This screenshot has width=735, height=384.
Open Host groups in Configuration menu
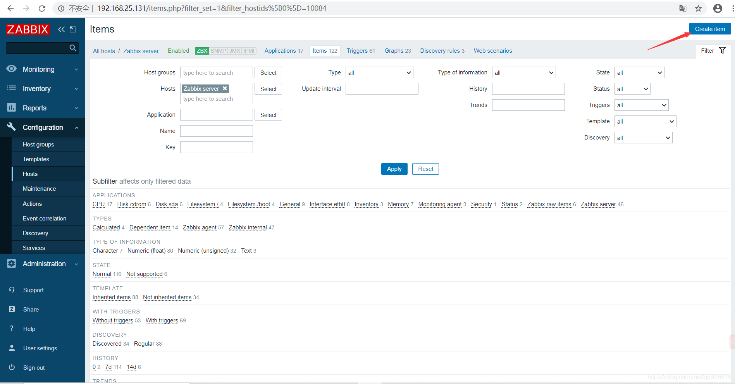(48, 144)
